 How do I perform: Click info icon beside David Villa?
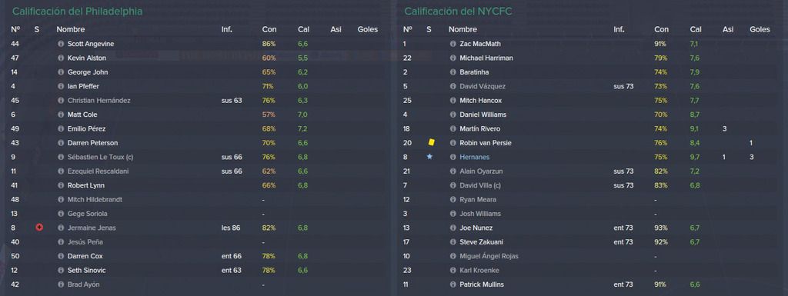click(452, 185)
